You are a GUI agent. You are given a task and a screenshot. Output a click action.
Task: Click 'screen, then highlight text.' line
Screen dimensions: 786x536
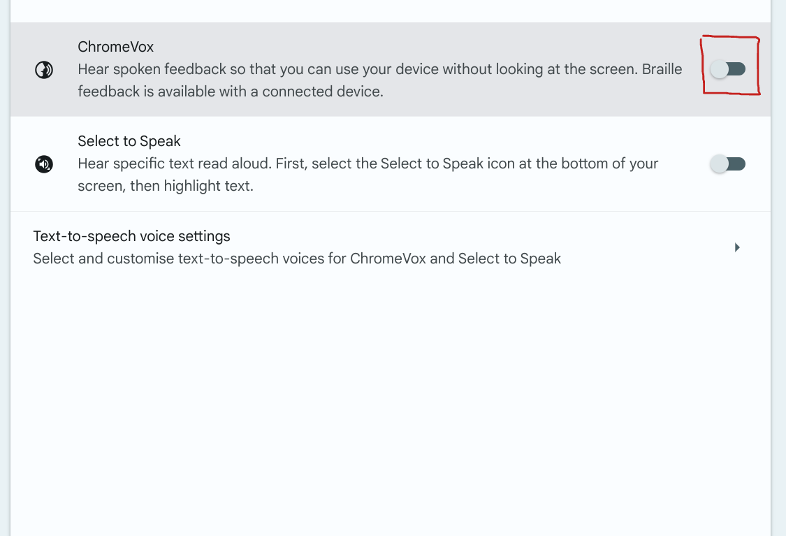(165, 187)
